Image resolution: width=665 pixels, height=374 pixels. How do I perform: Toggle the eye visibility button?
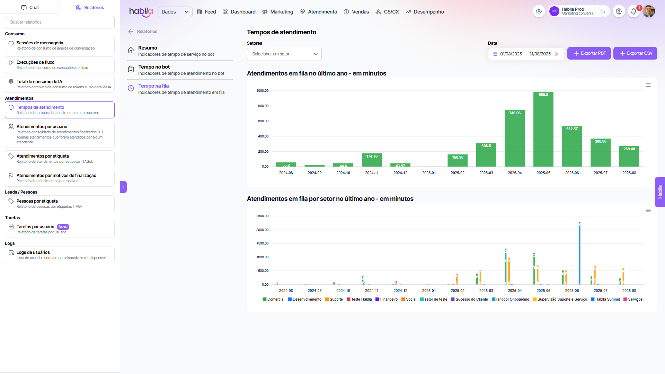pyautogui.click(x=539, y=11)
